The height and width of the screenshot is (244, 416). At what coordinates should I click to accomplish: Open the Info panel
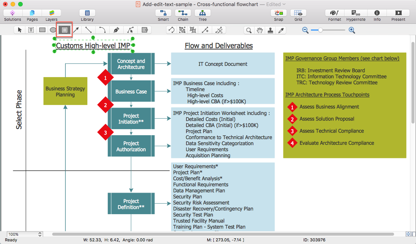(x=377, y=15)
